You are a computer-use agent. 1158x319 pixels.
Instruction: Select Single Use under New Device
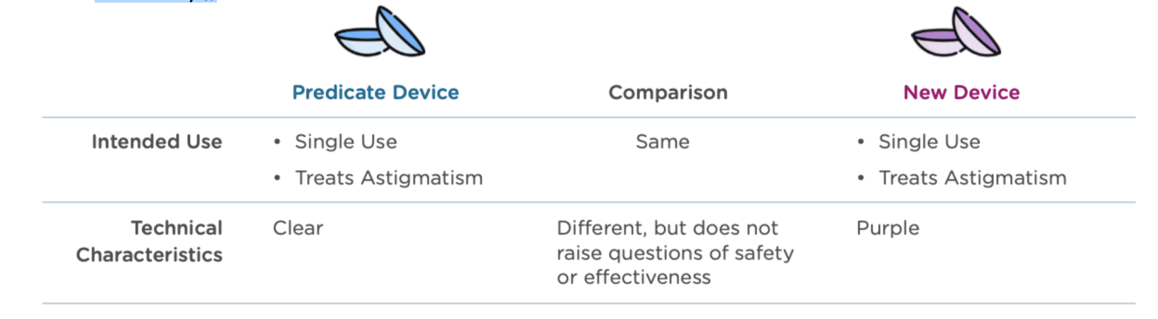pos(930,141)
